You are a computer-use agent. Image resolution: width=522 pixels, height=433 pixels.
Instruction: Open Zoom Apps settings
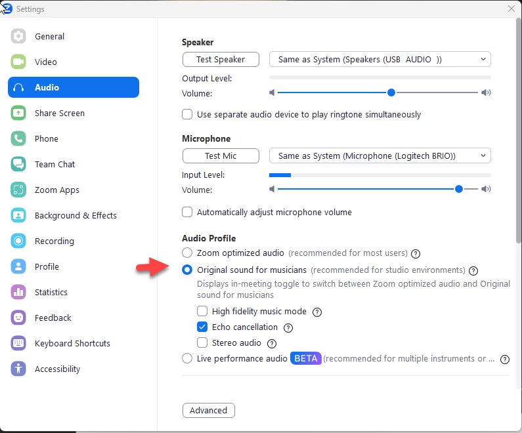(74, 190)
